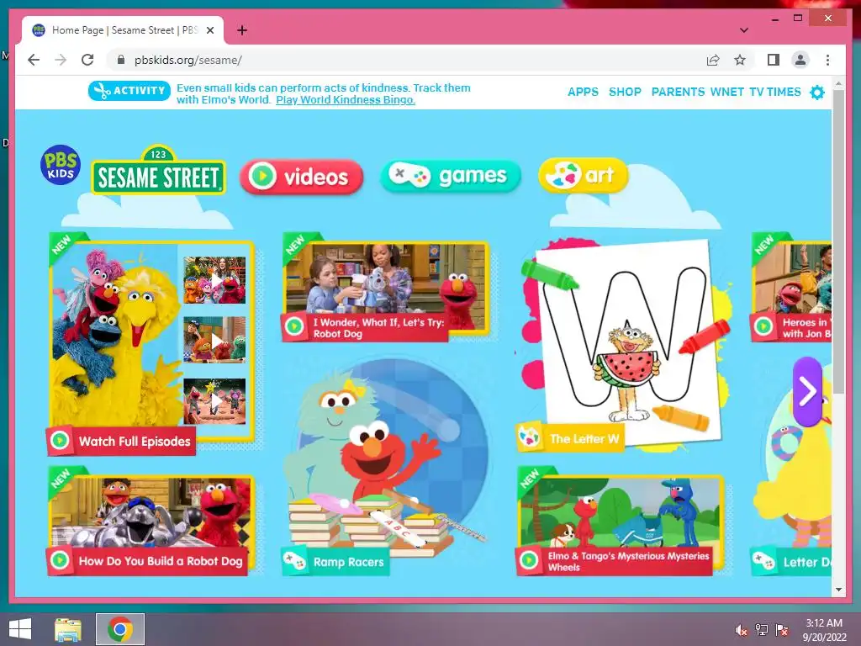Click the purple next carousel arrow

click(808, 392)
